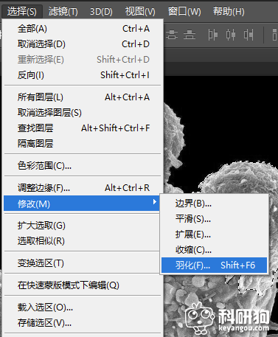Open the 帮助(H) menu
Image resolution: width=278 pixels, height=337 pixels.
229,12
